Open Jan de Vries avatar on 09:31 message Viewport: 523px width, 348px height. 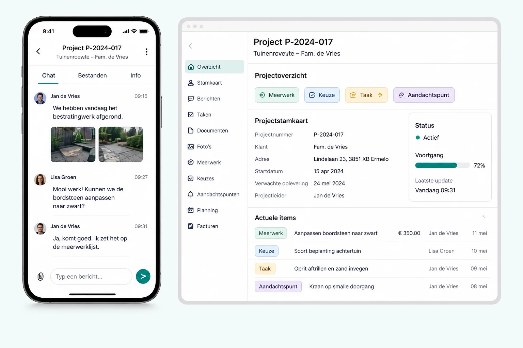coord(40,228)
